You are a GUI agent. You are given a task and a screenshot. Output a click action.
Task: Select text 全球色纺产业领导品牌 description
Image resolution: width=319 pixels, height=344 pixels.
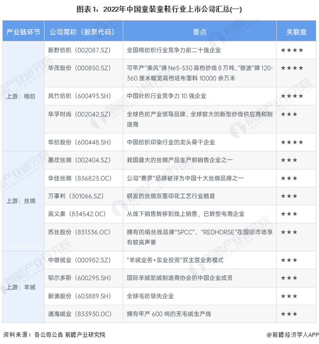point(200,119)
